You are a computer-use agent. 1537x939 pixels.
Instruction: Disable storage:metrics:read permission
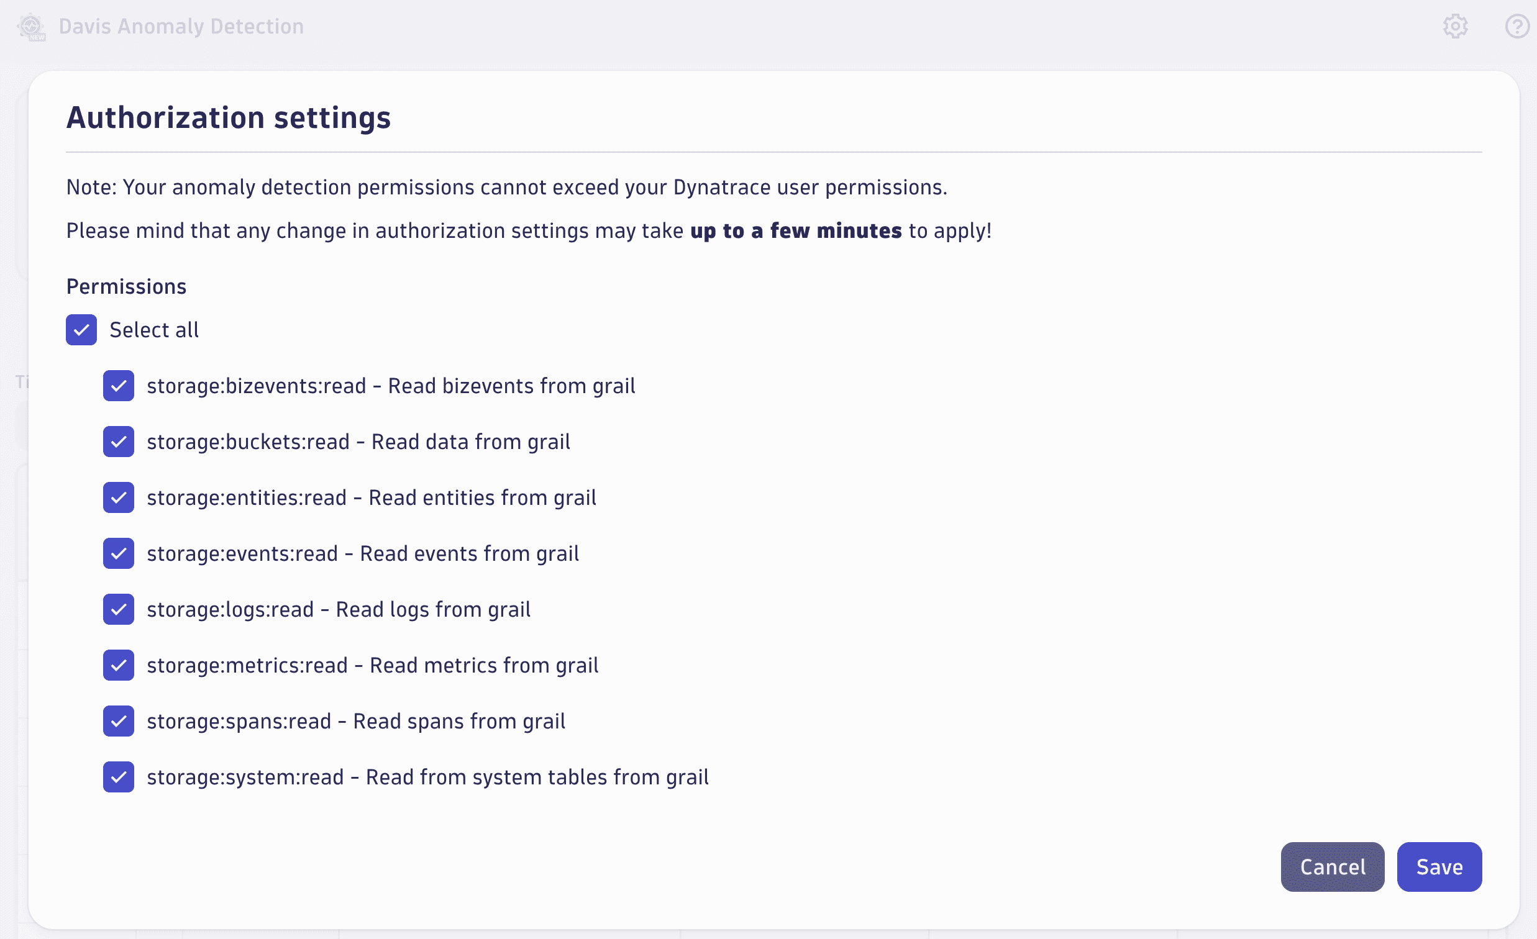point(118,665)
